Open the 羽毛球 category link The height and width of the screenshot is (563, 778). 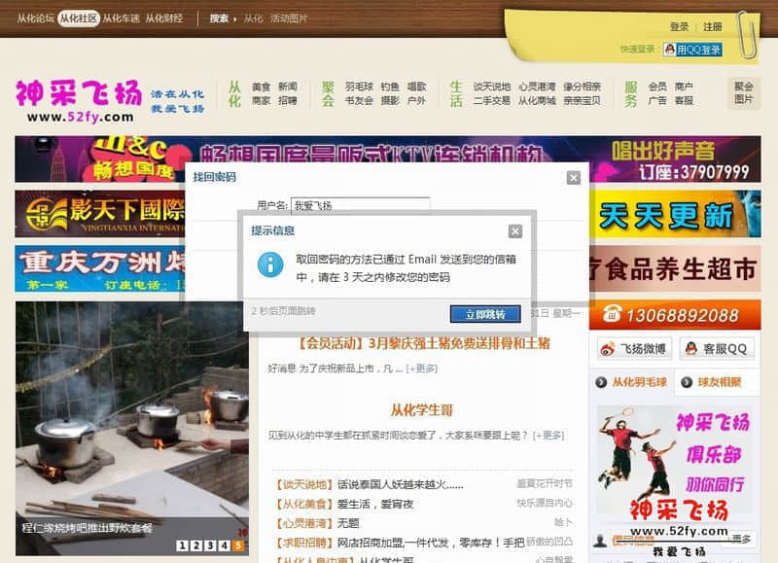[x=359, y=87]
